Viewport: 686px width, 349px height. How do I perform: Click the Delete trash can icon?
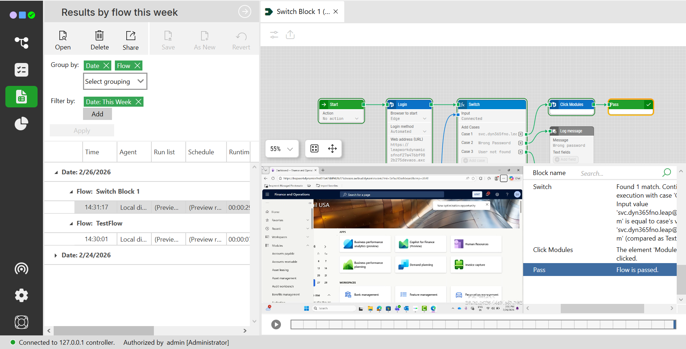(99, 40)
